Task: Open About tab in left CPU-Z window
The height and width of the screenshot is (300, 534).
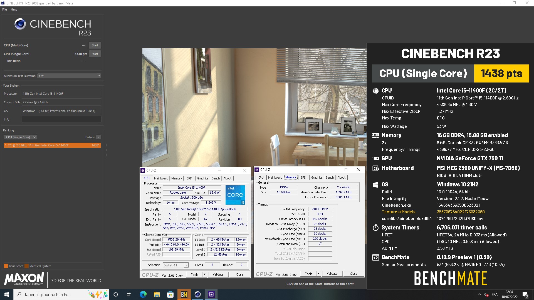Action: click(228, 178)
